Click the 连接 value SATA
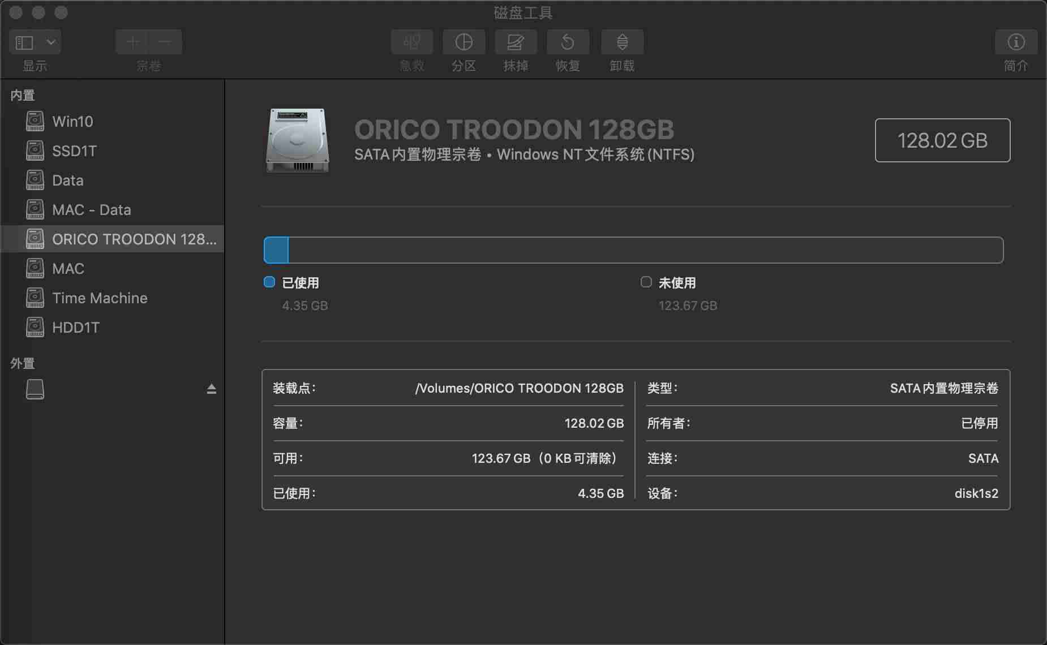This screenshot has width=1047, height=645. pyautogui.click(x=983, y=458)
